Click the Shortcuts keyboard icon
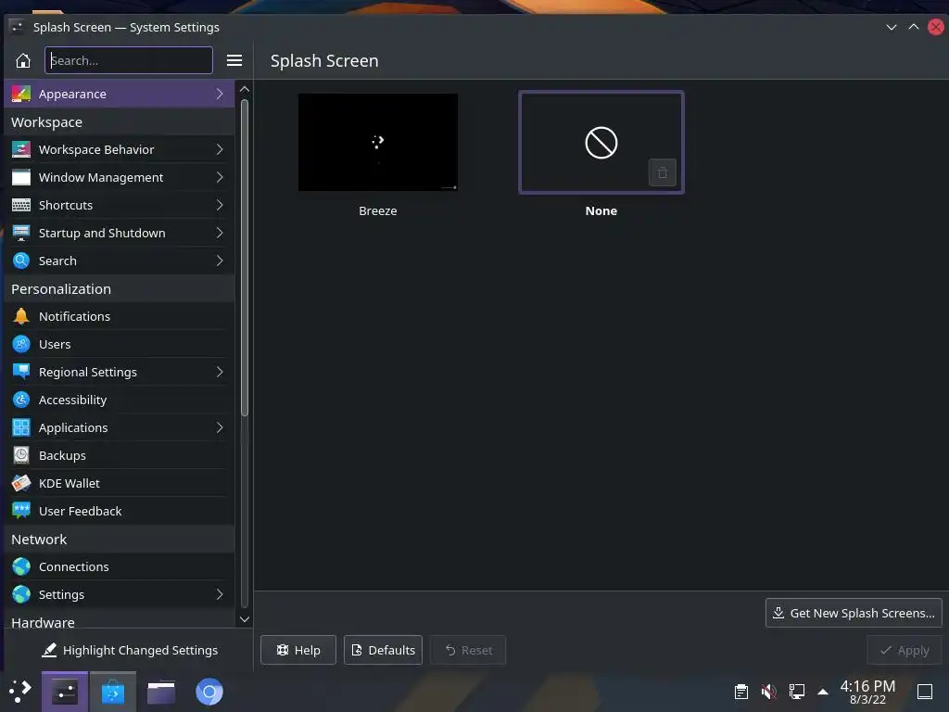This screenshot has height=712, width=949. point(21,205)
